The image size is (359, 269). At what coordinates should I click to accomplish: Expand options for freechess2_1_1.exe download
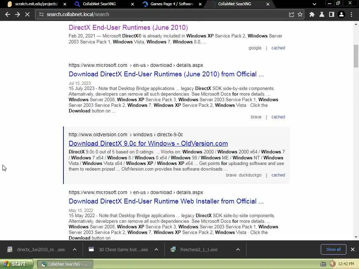pos(238,249)
